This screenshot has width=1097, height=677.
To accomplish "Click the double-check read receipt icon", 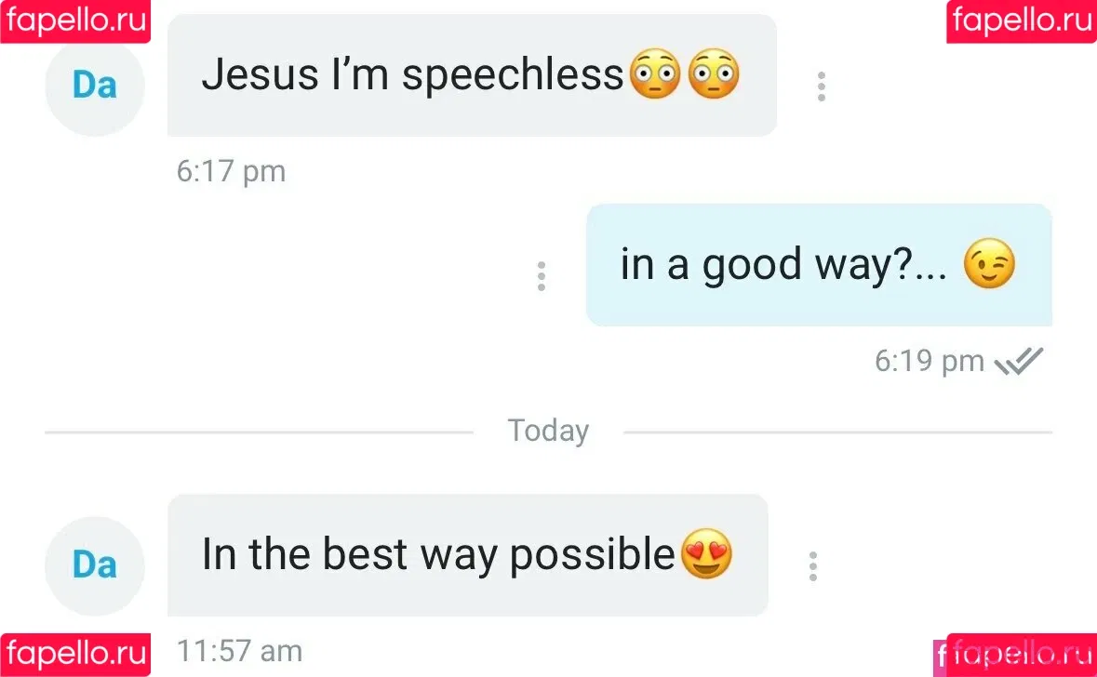I will [1019, 361].
